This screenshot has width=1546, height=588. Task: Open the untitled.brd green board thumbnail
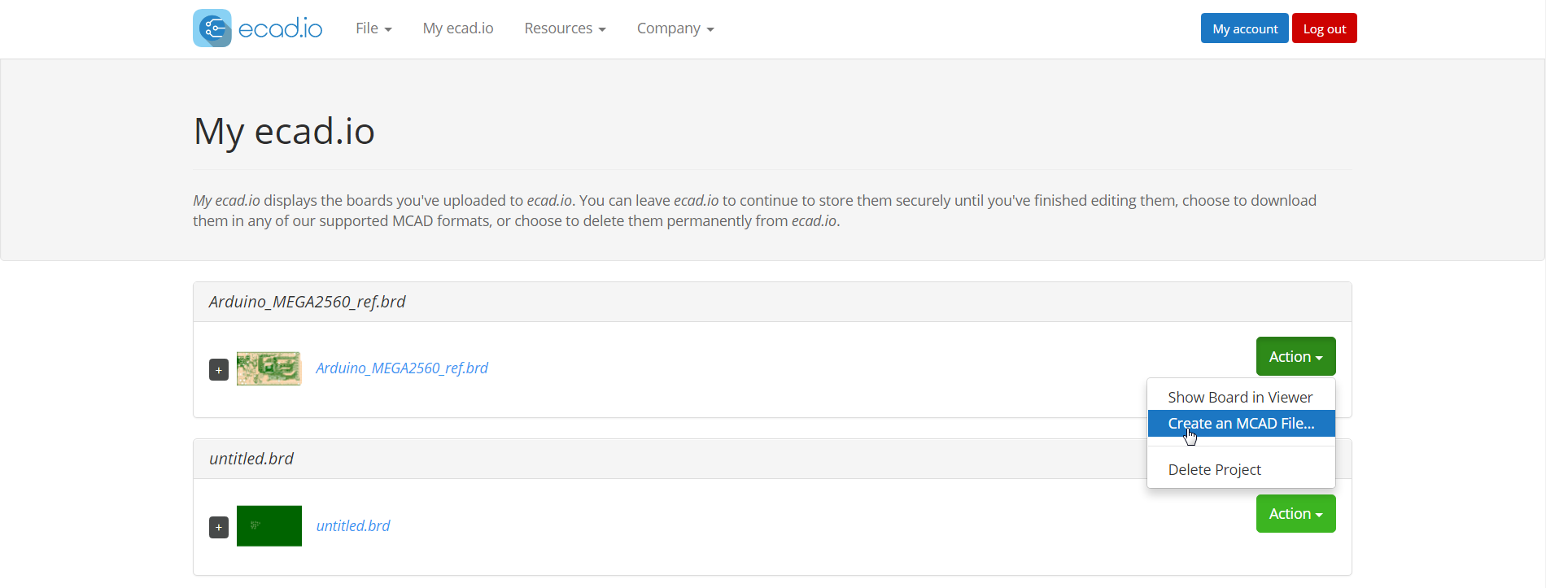[x=269, y=526]
